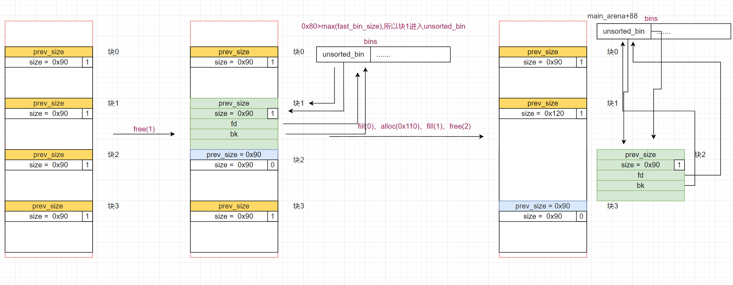Select the fd cell in the right green chunk
Image resolution: width=733 pixels, height=285 pixels.
[640, 175]
